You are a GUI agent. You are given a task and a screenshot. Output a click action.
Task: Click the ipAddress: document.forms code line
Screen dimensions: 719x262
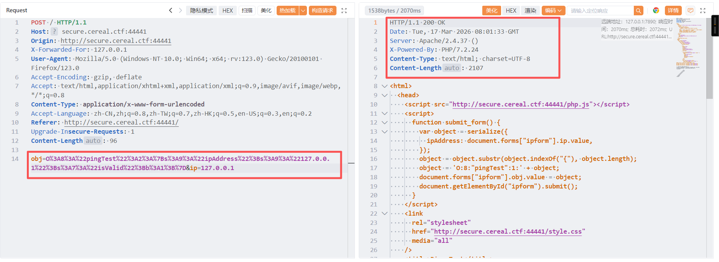(510, 141)
